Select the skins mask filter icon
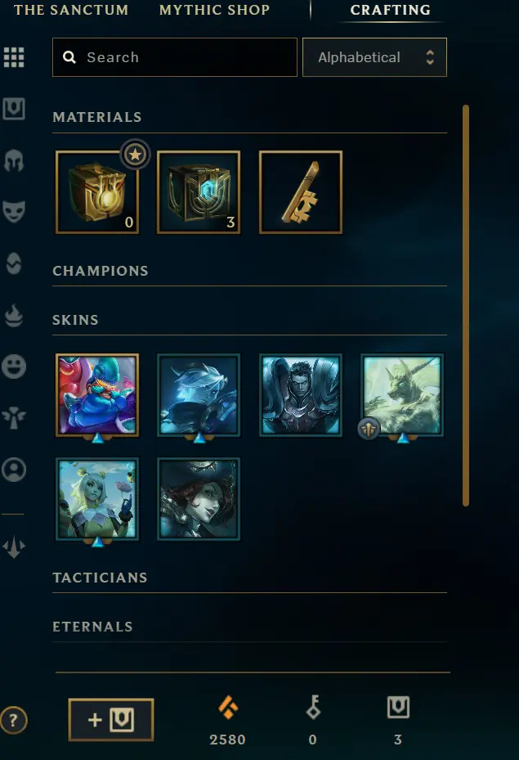The height and width of the screenshot is (760, 519). (14, 212)
